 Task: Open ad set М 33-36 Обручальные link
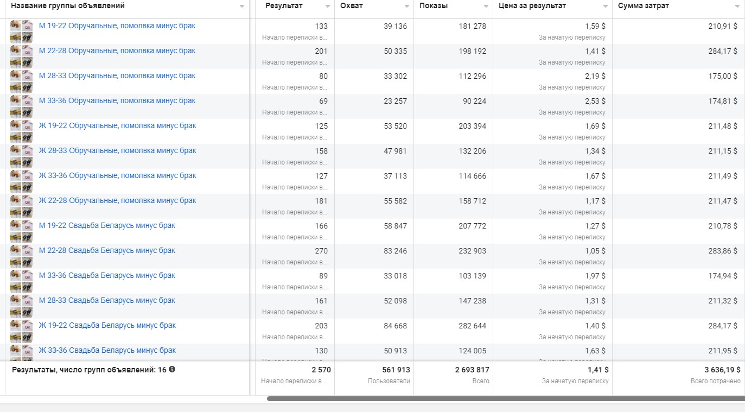(117, 100)
